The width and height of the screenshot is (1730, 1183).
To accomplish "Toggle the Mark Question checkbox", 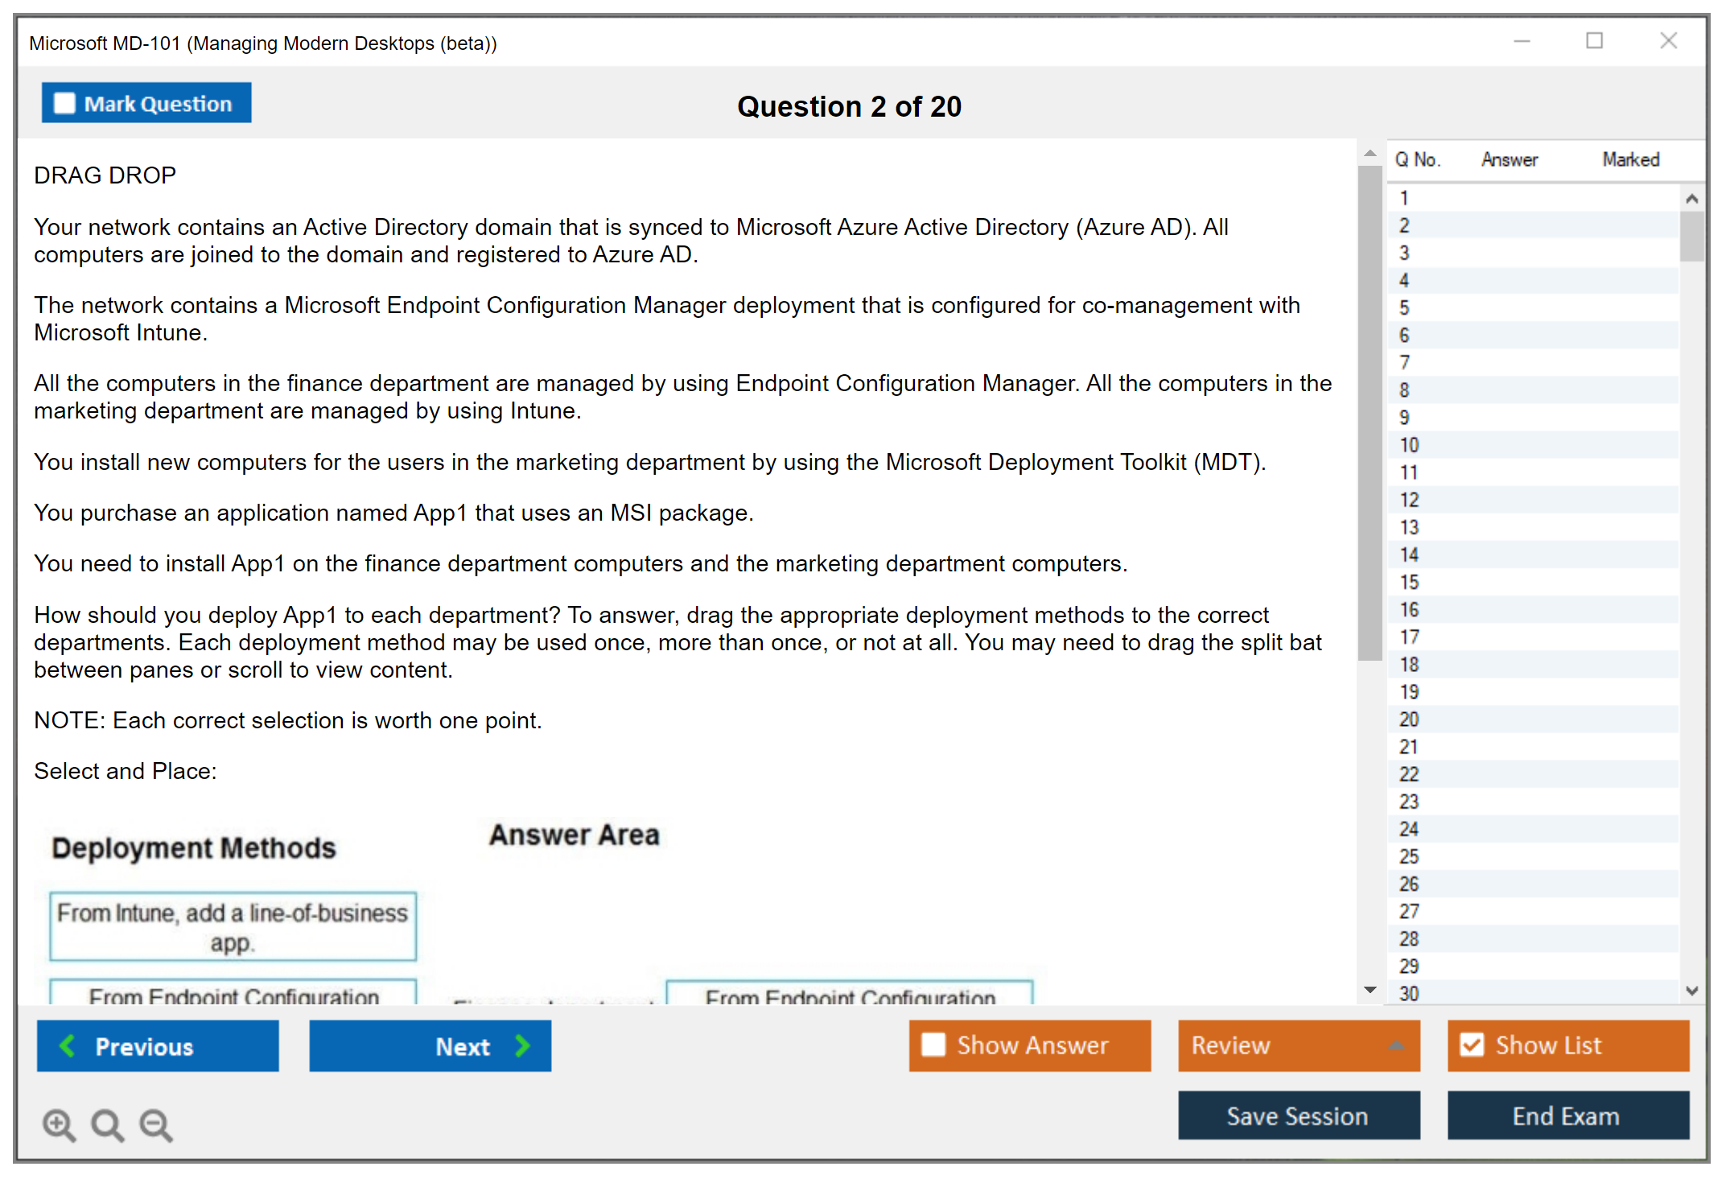I will pos(64,103).
